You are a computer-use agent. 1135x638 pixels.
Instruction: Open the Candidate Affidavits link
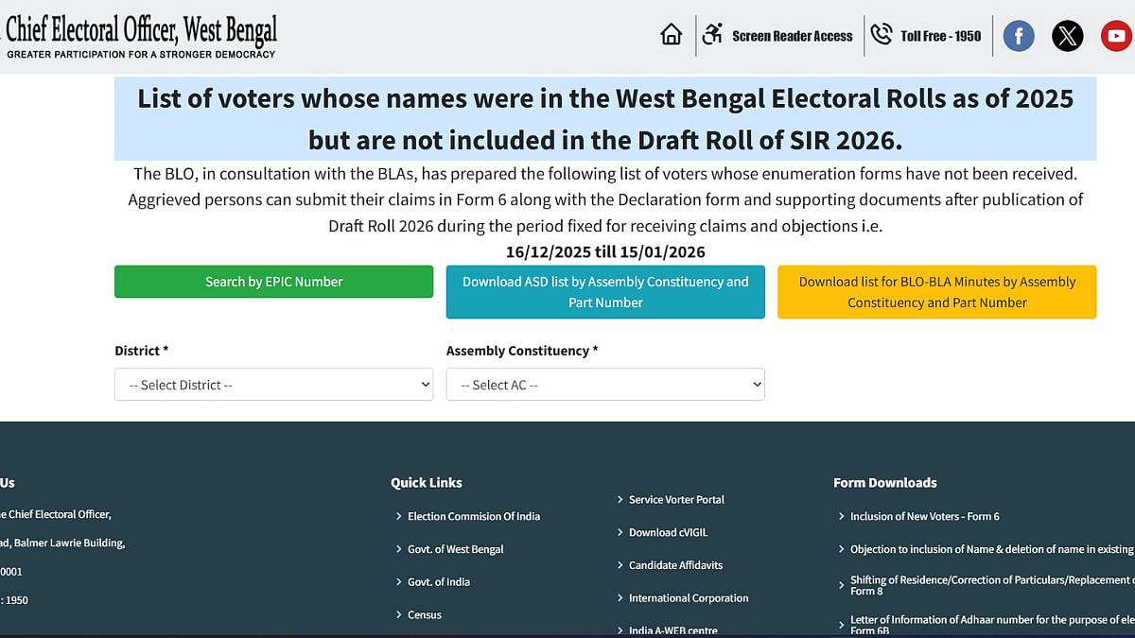674,565
